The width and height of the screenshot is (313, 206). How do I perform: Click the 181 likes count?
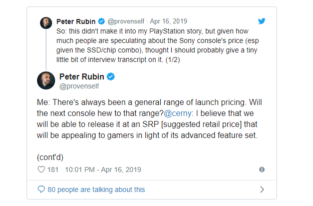pos(53,169)
